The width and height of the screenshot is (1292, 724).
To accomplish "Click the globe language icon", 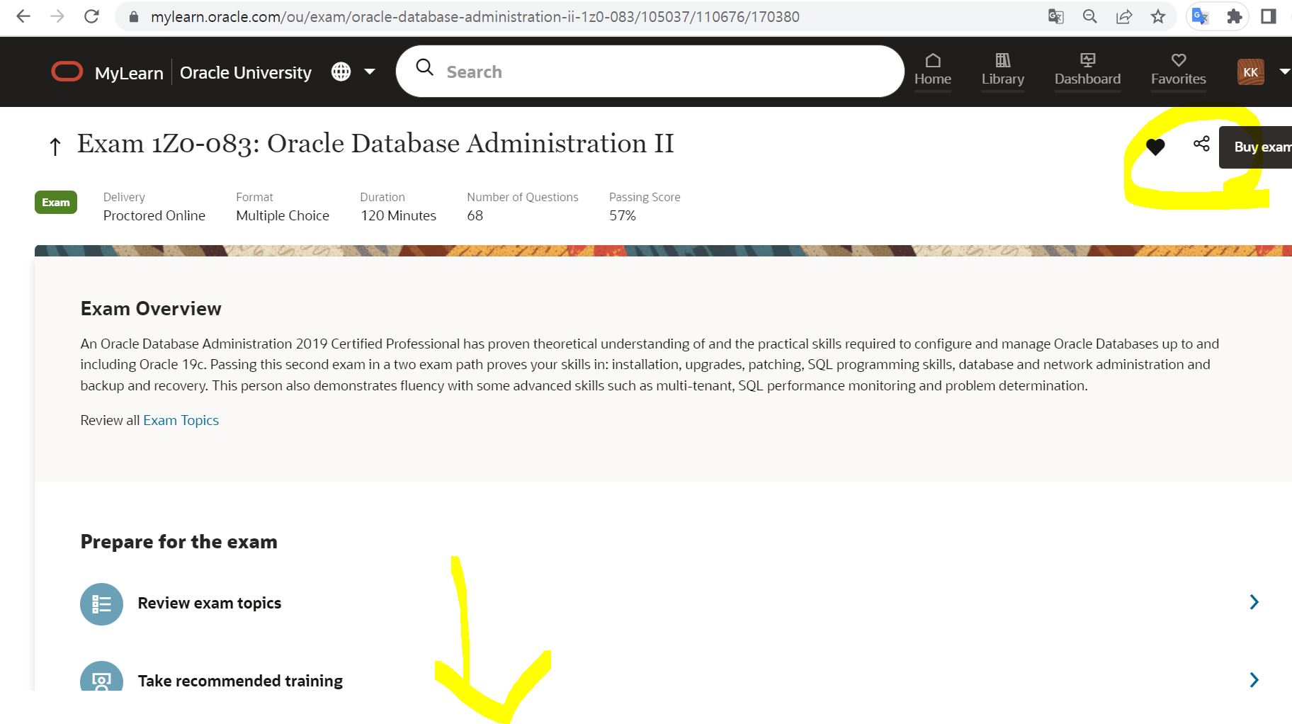I will [x=341, y=72].
